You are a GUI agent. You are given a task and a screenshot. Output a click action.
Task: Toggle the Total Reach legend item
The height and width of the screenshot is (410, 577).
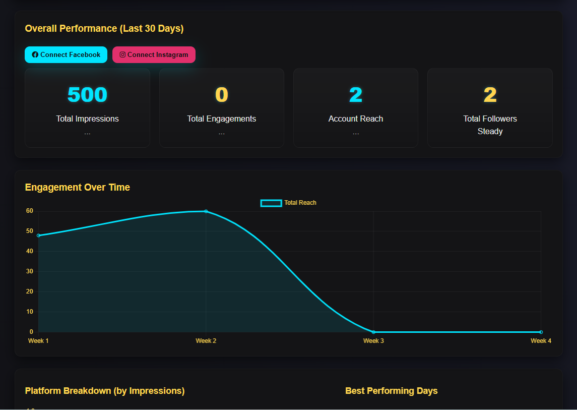288,203
